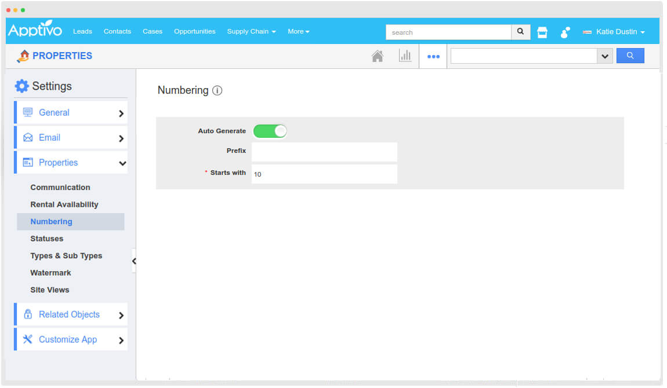Open the Supply Chain dropdown menu
Image resolution: width=667 pixels, height=388 pixels.
251,32
